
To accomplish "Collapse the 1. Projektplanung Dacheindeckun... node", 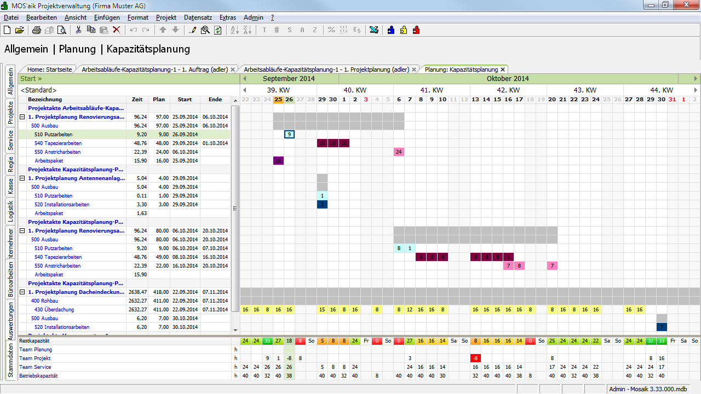I will (22, 292).
